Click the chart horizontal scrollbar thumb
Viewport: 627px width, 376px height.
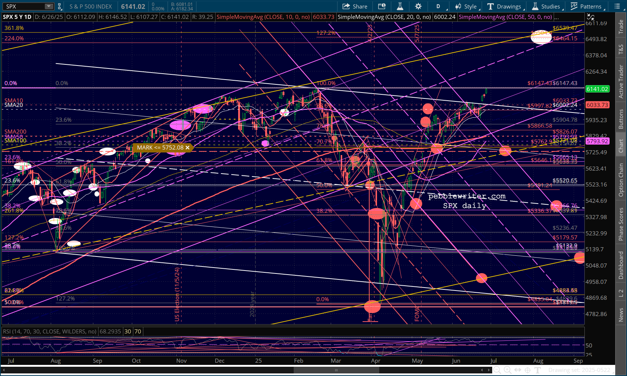pos(336,370)
